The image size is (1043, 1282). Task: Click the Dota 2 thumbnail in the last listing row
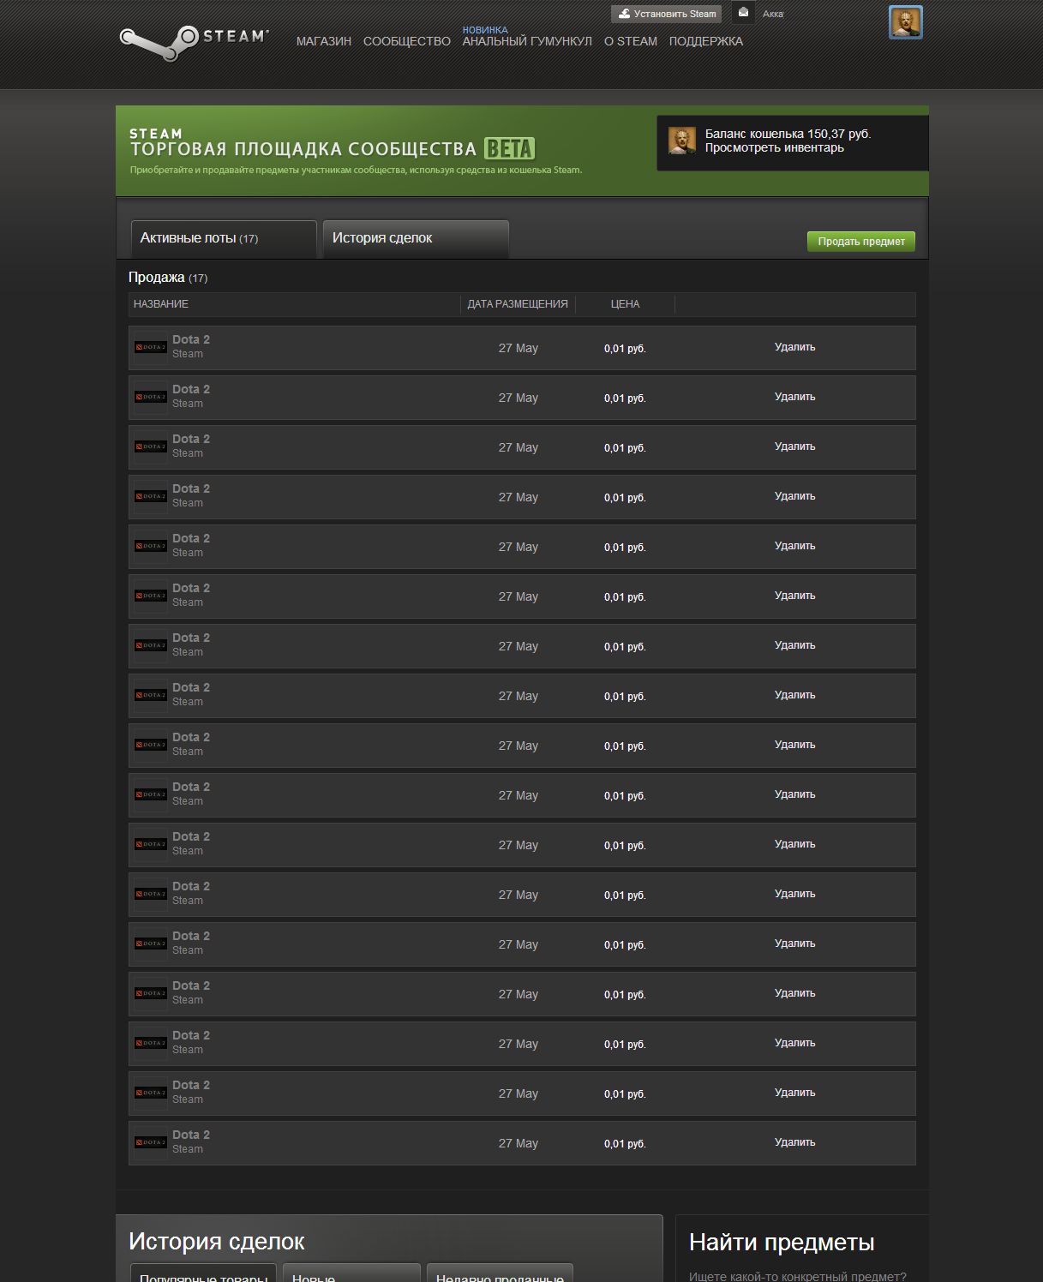[x=149, y=1142]
